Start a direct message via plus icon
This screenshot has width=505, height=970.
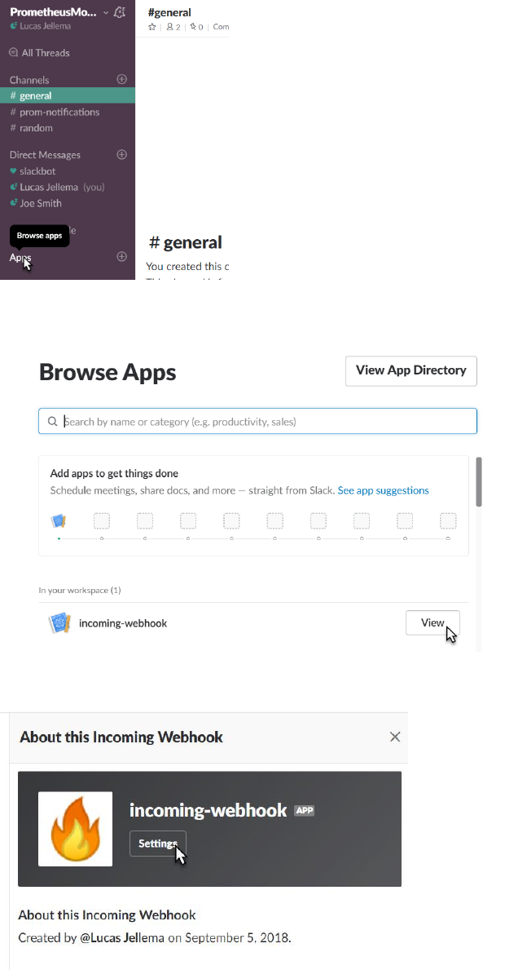tap(122, 155)
